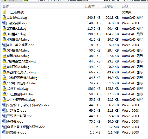Select the Word icon of 英文翻译.doc

coord(4,132)
